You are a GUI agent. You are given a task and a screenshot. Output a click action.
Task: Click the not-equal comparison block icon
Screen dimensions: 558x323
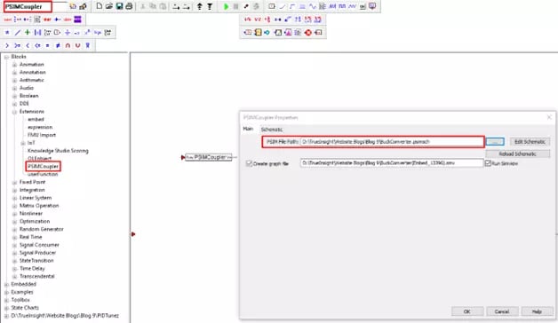[58, 45]
